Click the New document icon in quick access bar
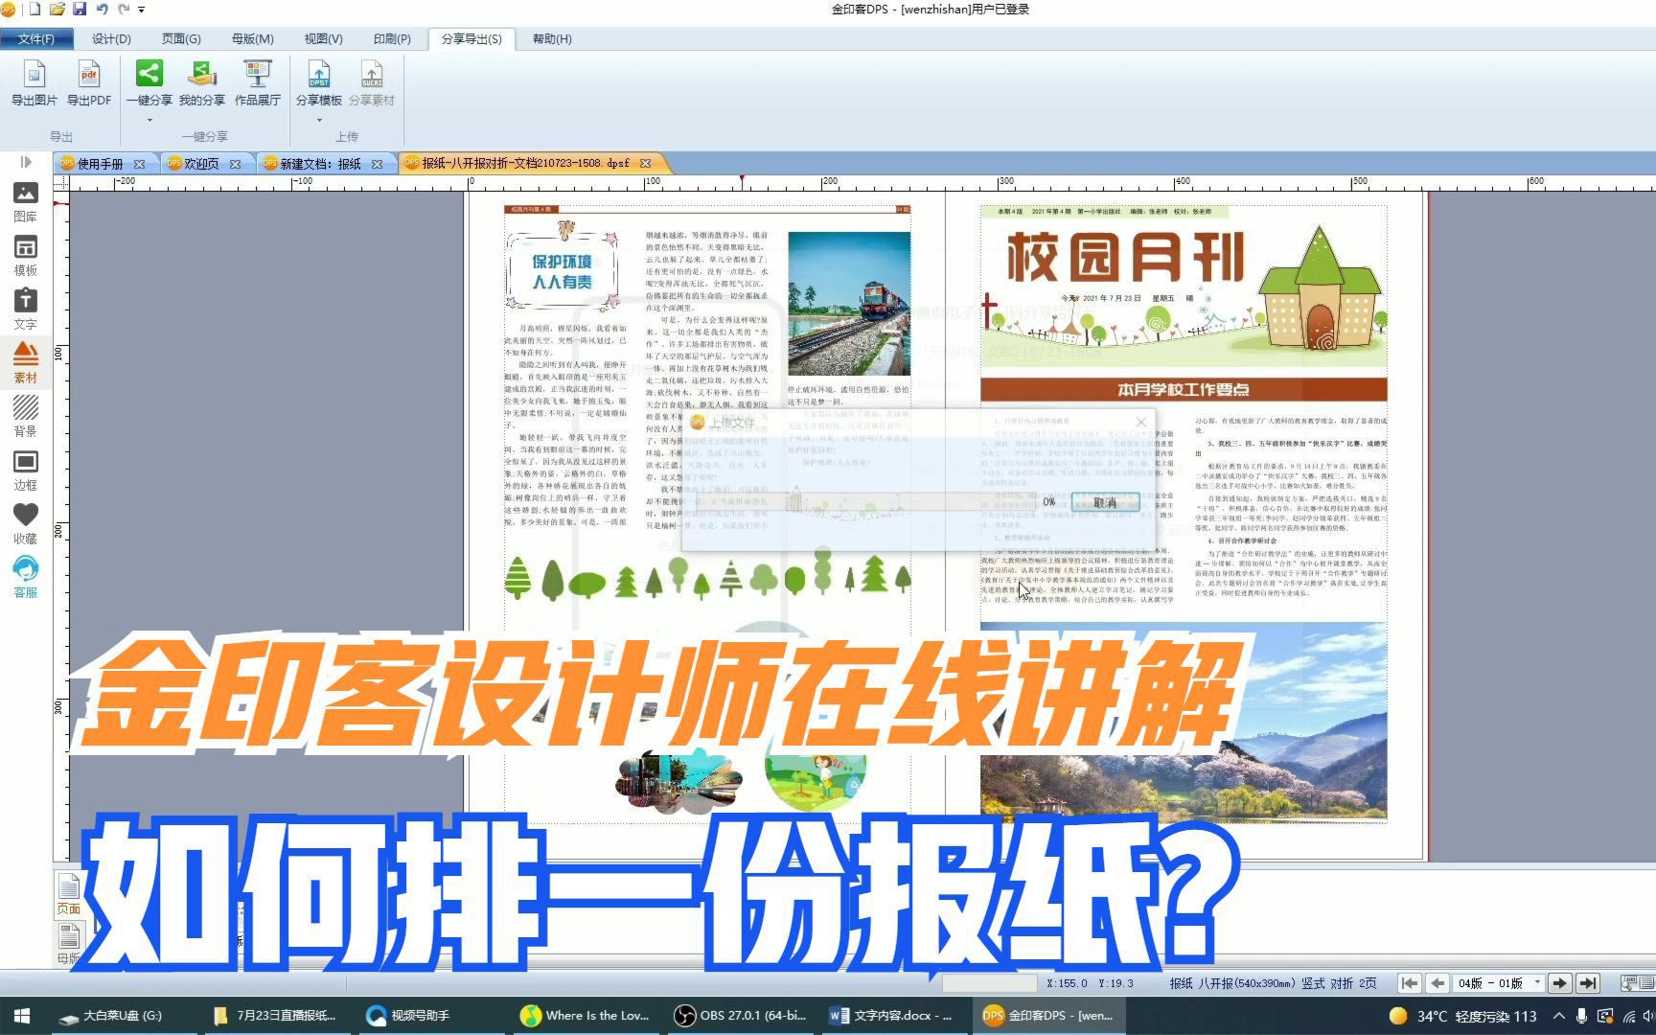Screen dimensions: 1656x1035 coord(35,10)
